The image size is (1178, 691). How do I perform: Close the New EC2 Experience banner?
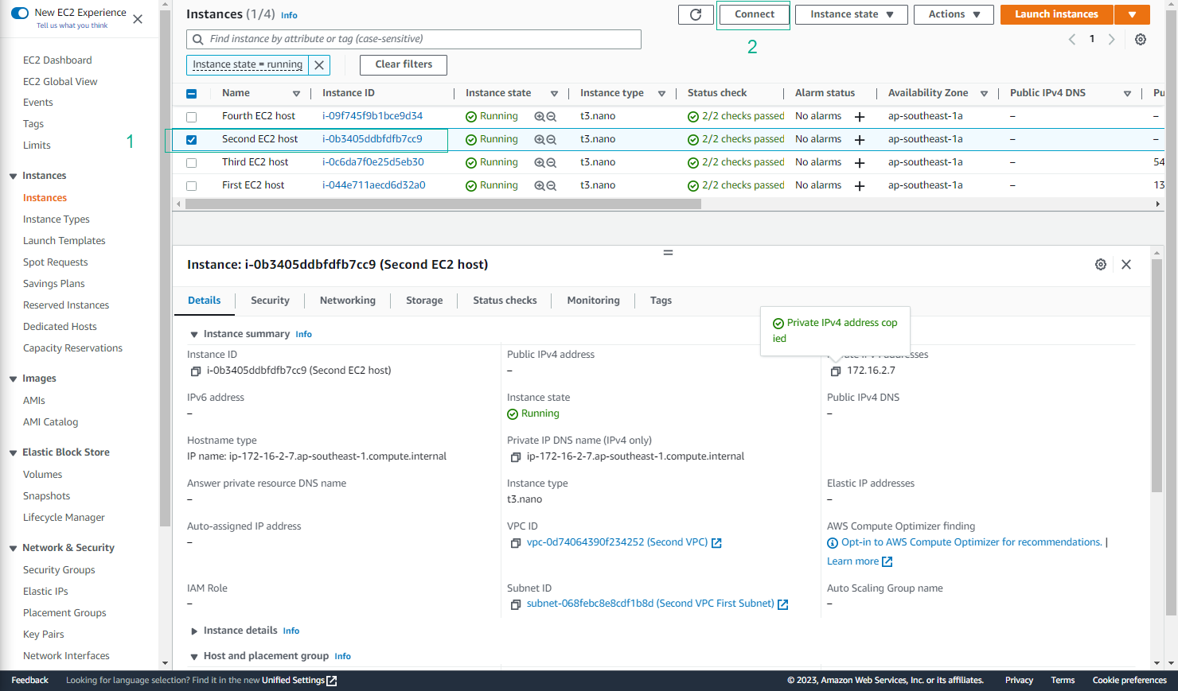click(138, 19)
